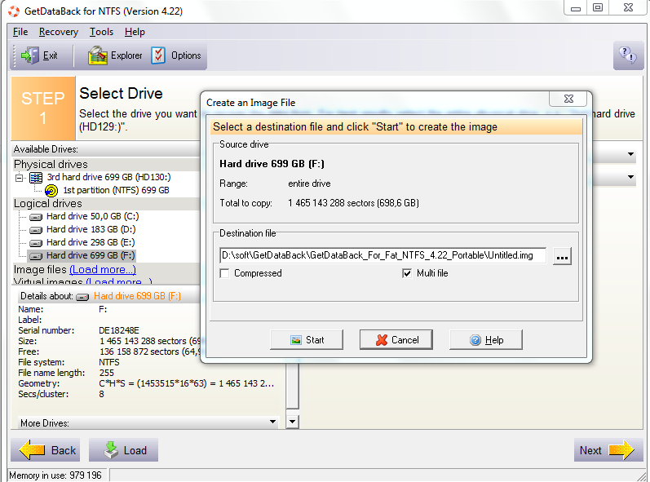The width and height of the screenshot is (650, 482).
Task: Cancel the Create an Image File dialog
Action: click(396, 340)
